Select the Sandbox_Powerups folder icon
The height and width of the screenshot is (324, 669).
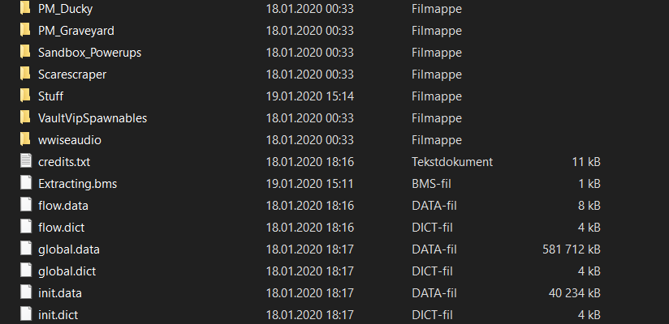[26, 52]
